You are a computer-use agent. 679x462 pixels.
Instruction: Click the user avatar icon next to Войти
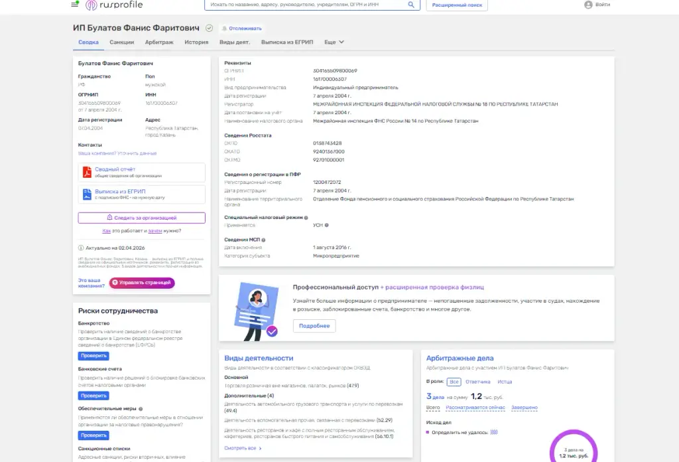588,5
